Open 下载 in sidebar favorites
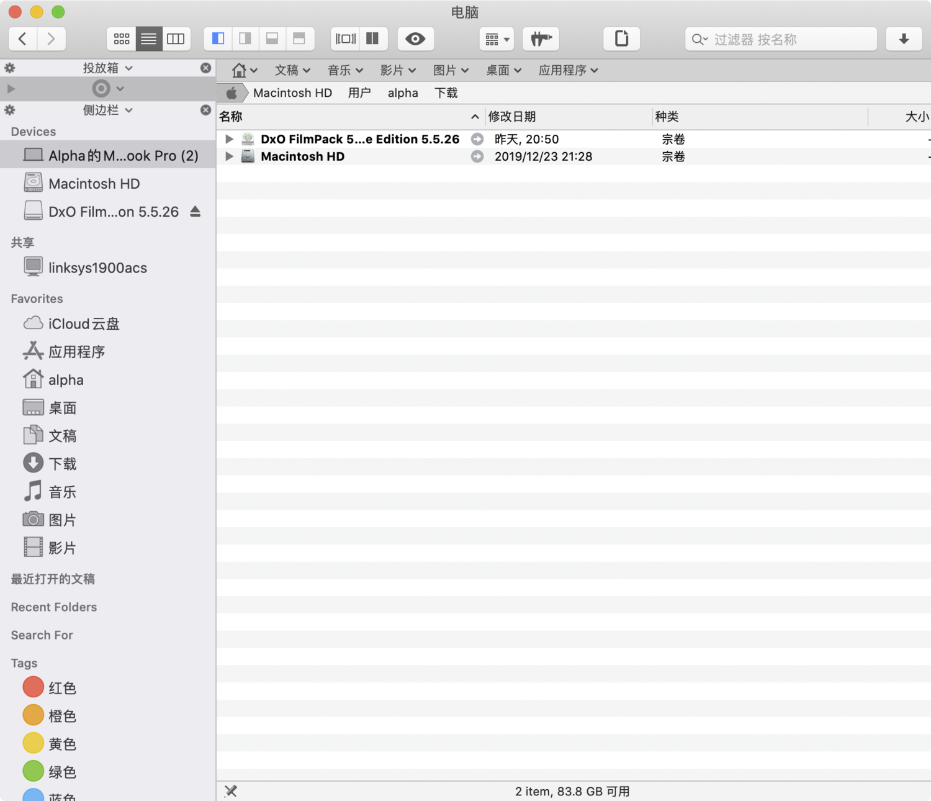The image size is (931, 801). pyautogui.click(x=108, y=464)
